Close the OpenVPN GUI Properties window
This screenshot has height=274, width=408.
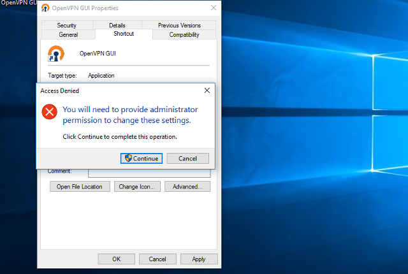click(214, 8)
